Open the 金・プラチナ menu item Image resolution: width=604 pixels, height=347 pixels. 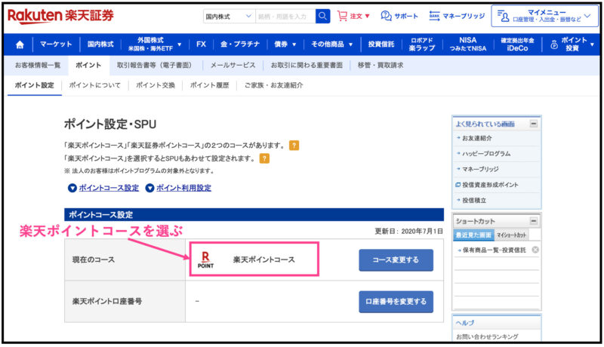(x=240, y=45)
